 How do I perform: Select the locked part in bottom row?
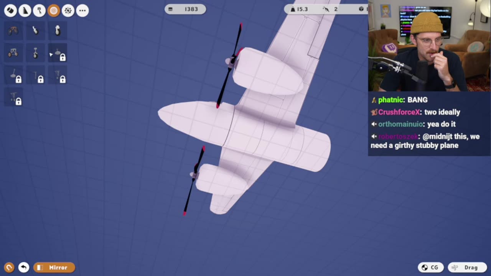tap(13, 97)
